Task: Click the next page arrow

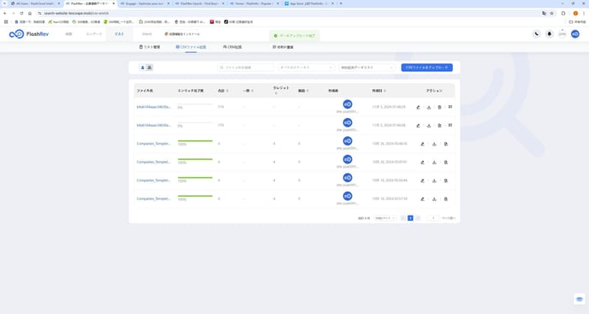Action: 418,218
